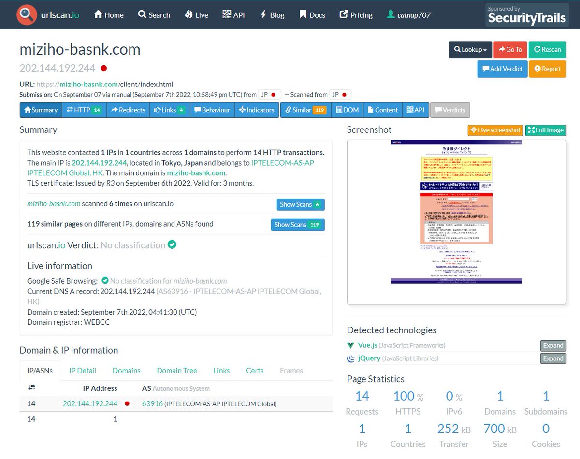Go to the Home page

pyautogui.click(x=108, y=15)
